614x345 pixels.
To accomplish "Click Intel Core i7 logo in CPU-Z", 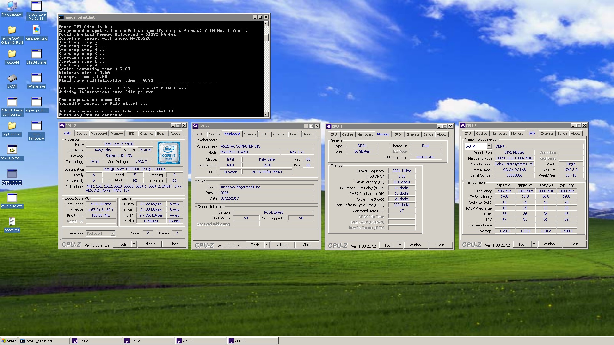I will pos(169,153).
